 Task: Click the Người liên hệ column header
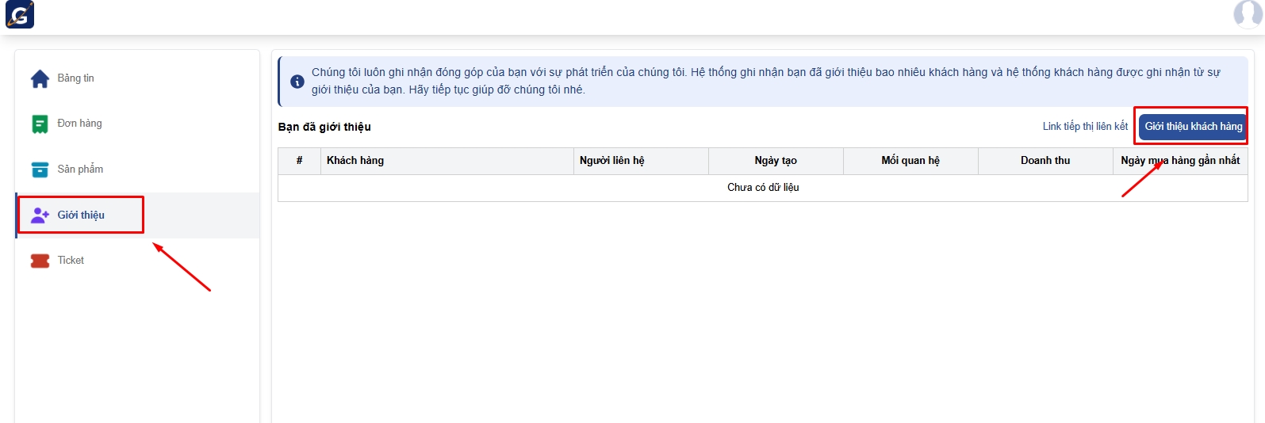[611, 161]
